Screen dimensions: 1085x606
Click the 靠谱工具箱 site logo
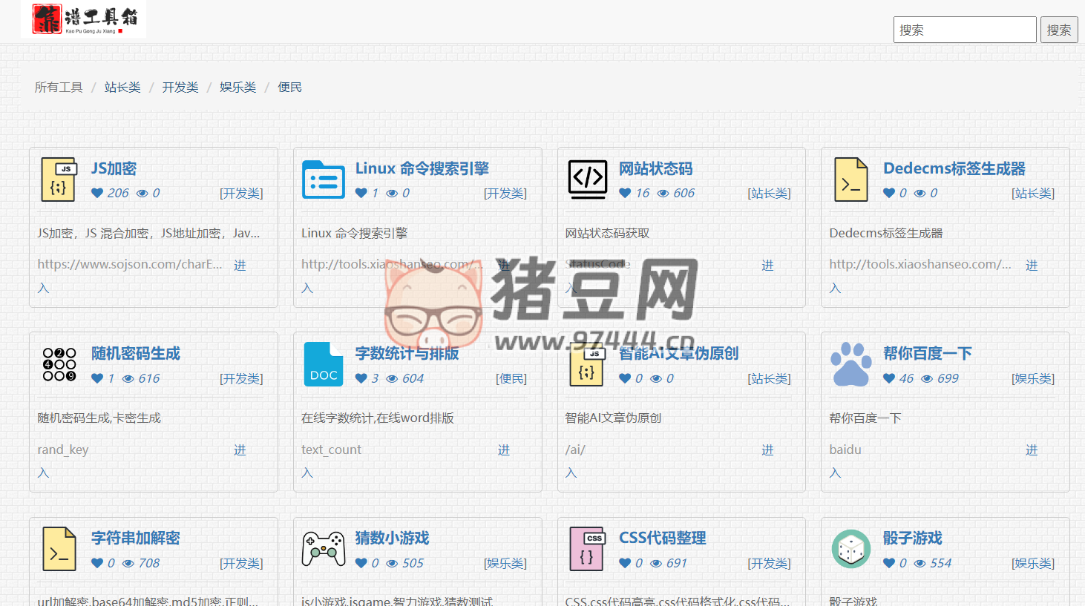pos(82,19)
